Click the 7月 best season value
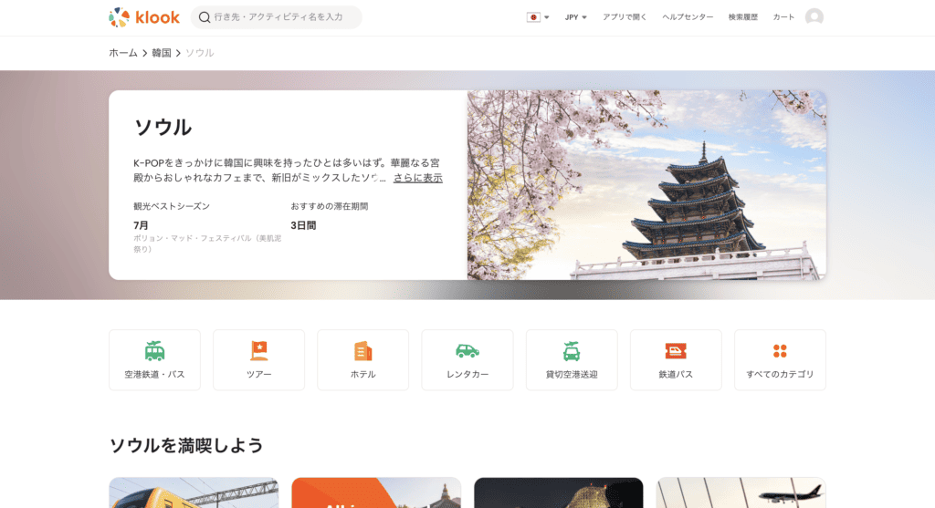The width and height of the screenshot is (935, 508). [141, 225]
